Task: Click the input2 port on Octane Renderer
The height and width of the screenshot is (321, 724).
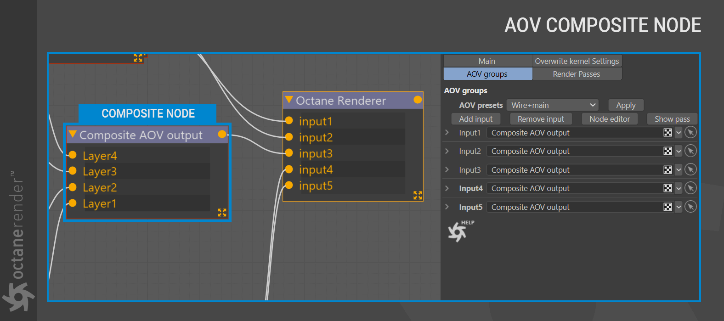Action: [289, 136]
